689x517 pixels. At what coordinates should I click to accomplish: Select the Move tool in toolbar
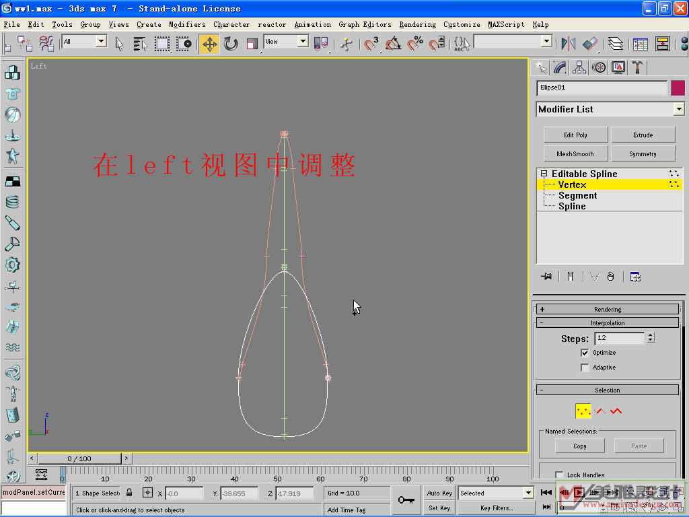click(x=209, y=44)
